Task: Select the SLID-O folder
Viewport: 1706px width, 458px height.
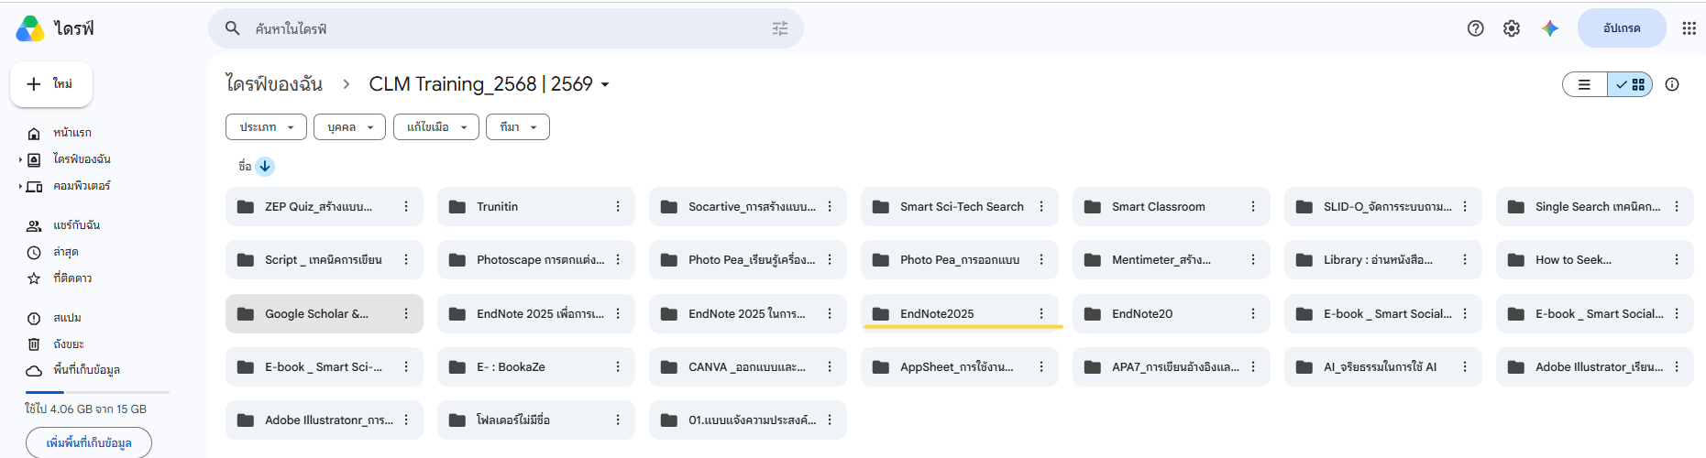Action: point(1383,206)
